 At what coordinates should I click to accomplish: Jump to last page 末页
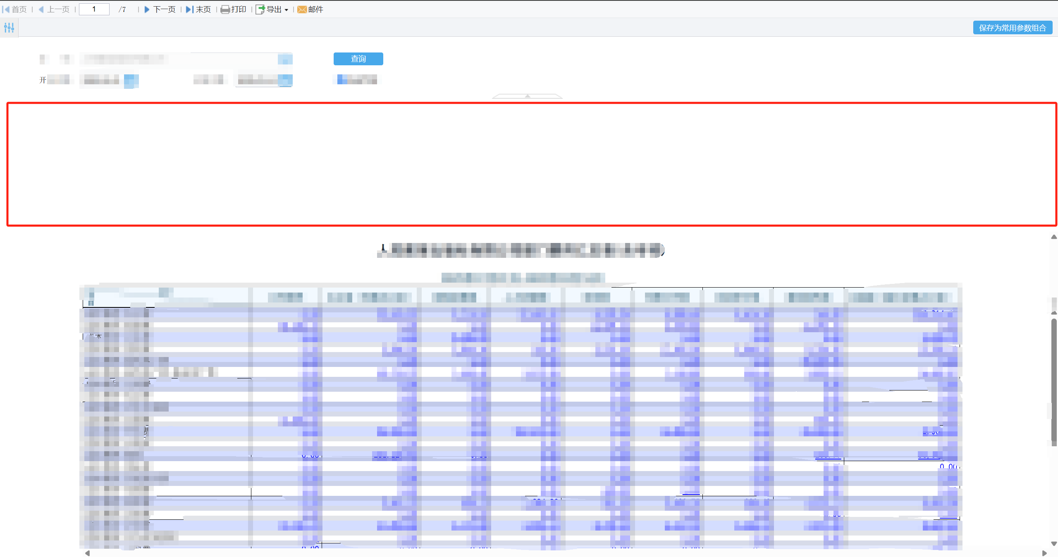pyautogui.click(x=198, y=9)
